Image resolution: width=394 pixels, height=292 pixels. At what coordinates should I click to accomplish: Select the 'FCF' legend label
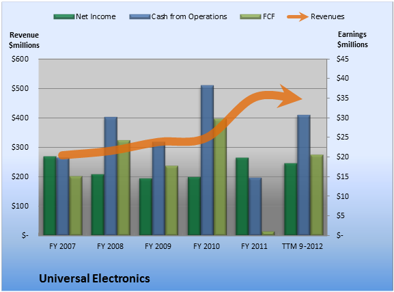269,16
